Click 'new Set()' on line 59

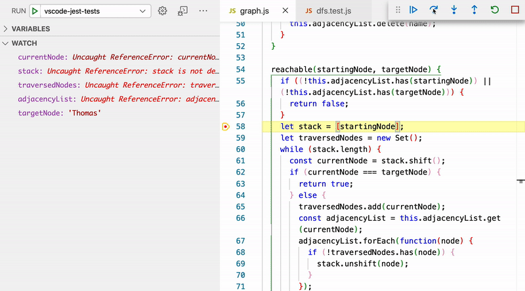396,138
